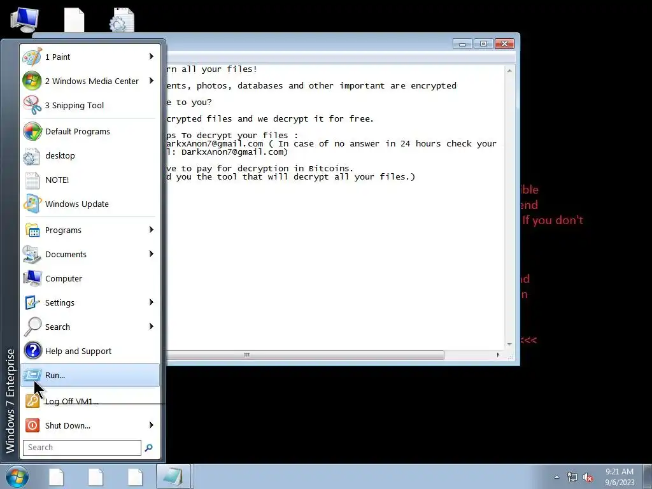The image size is (652, 489).
Task: Click inside the start menu Search box
Action: [82, 448]
